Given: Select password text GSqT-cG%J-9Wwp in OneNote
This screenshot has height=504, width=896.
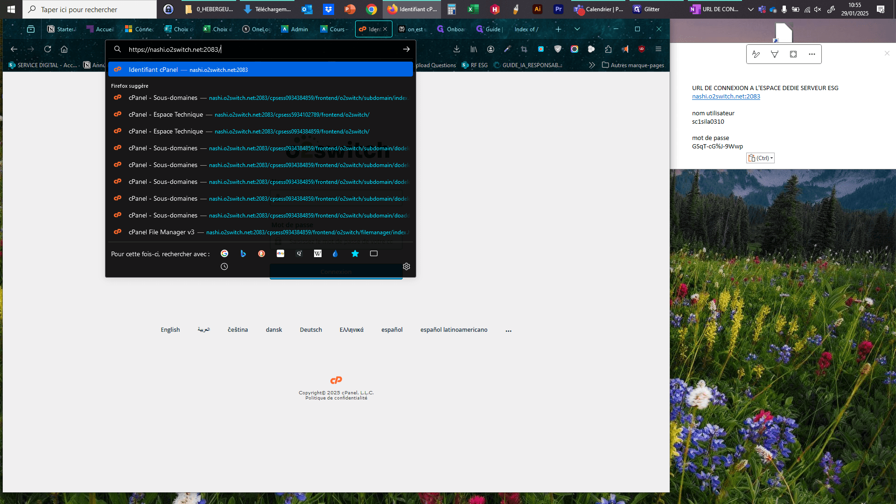Looking at the screenshot, I should point(717,146).
